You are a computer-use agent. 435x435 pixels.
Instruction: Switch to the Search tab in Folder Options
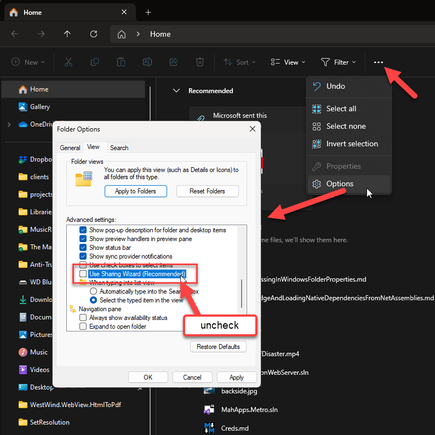119,148
